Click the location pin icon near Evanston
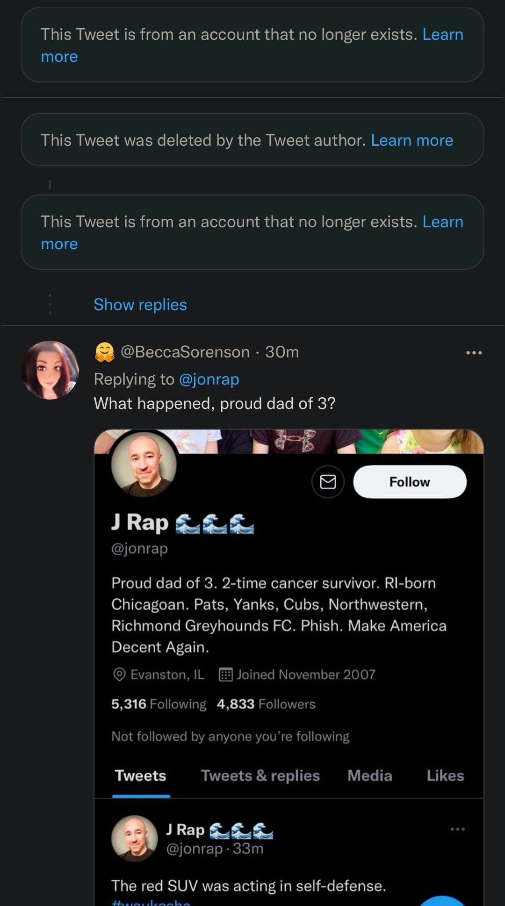The width and height of the screenshot is (505, 906). tap(120, 675)
